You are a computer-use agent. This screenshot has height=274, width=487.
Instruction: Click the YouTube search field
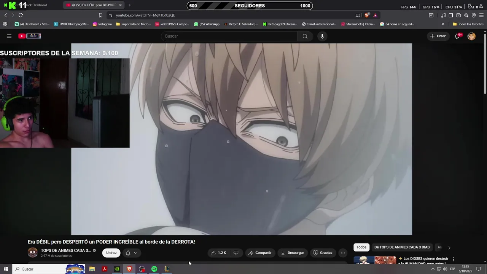point(229,36)
